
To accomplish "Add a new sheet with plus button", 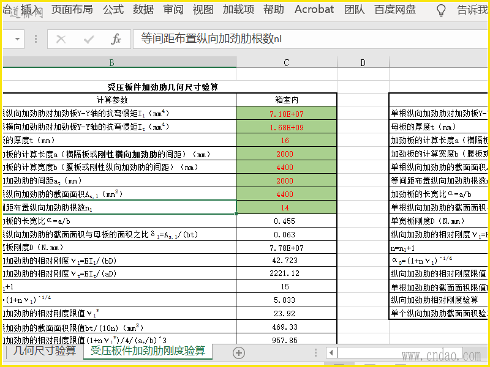I will [239, 353].
